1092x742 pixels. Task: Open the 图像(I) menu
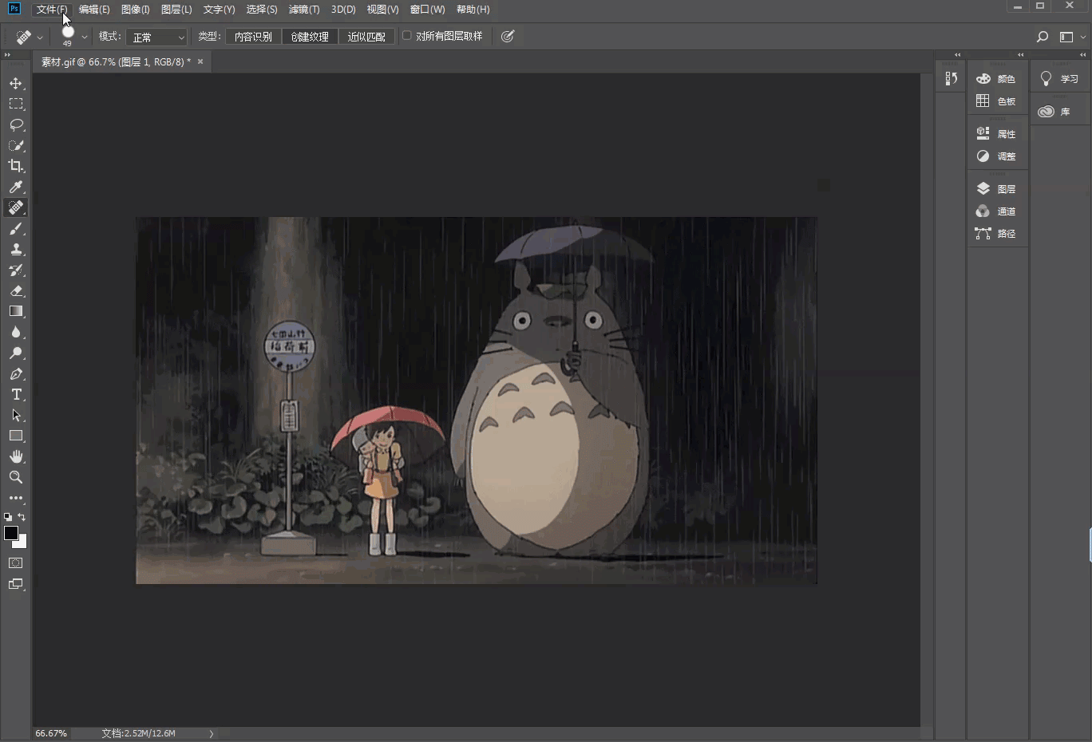point(135,10)
